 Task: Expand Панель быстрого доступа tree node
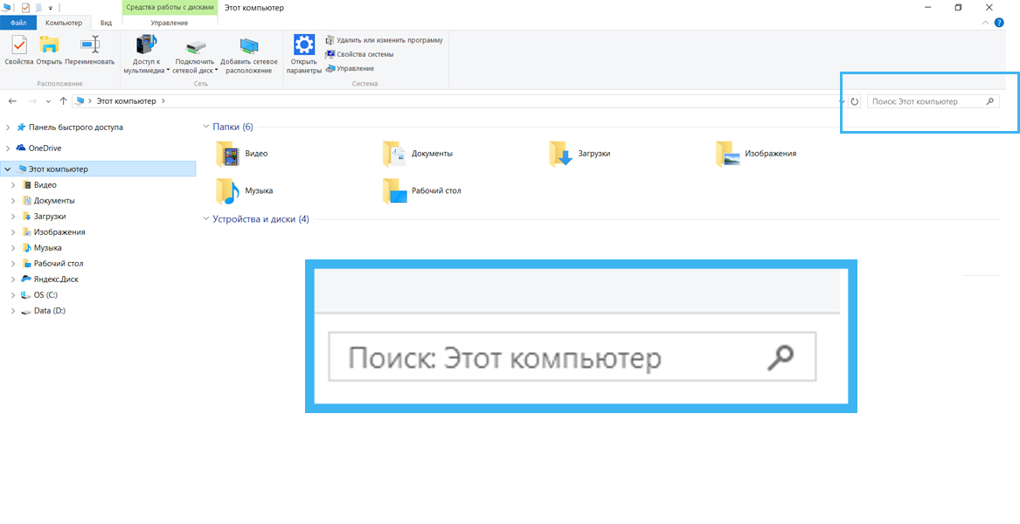click(x=8, y=128)
